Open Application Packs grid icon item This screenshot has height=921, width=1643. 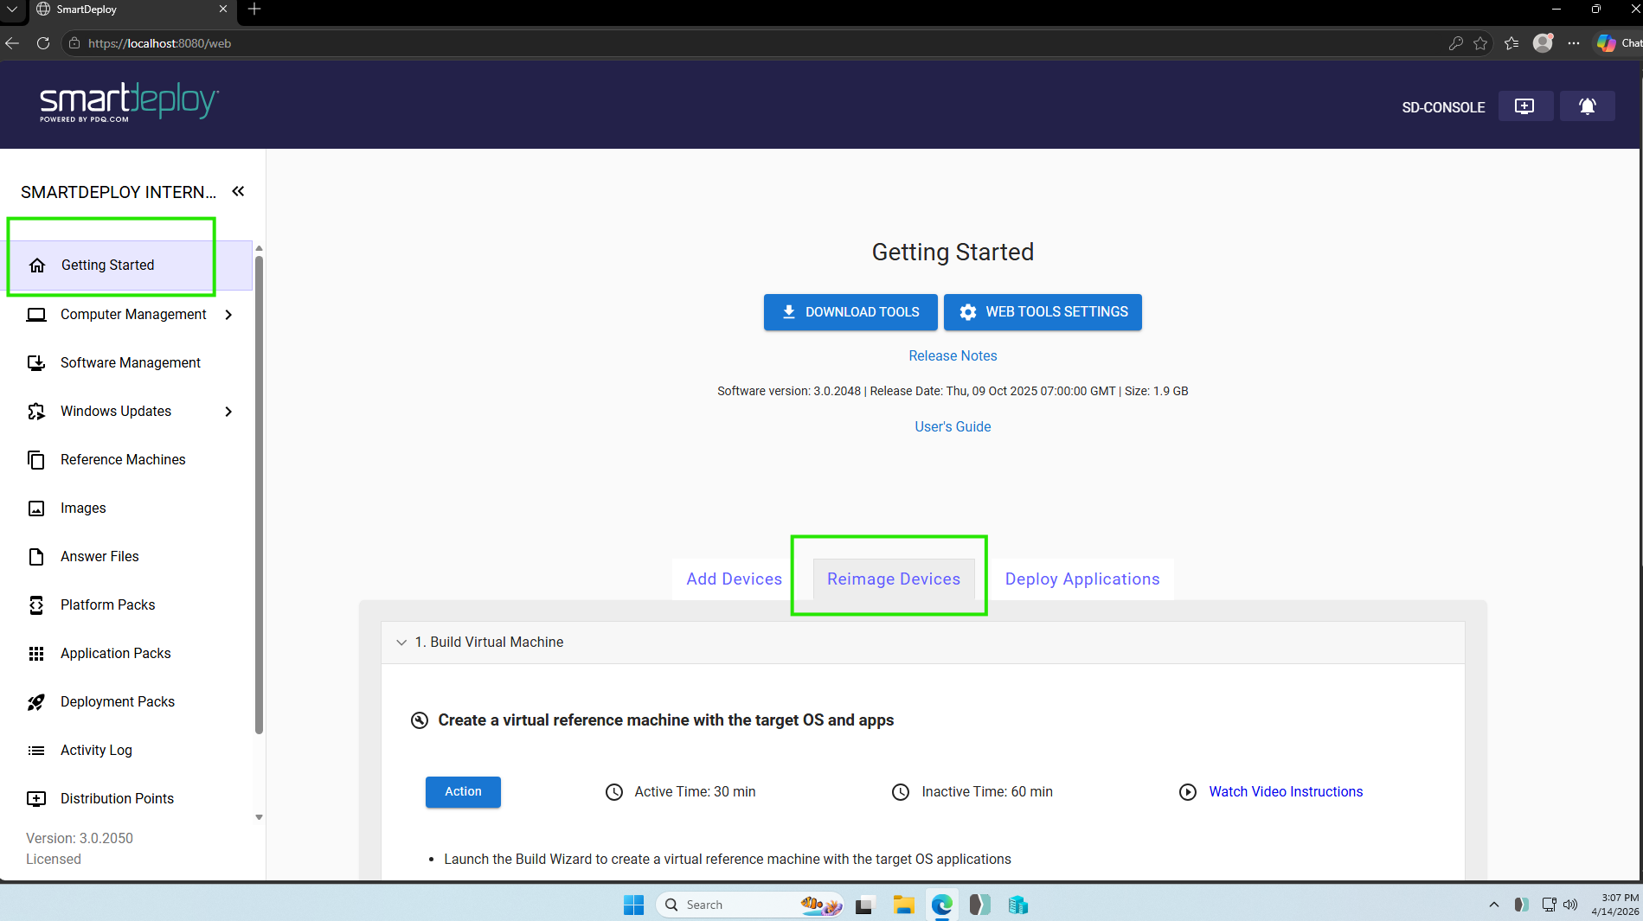point(115,653)
